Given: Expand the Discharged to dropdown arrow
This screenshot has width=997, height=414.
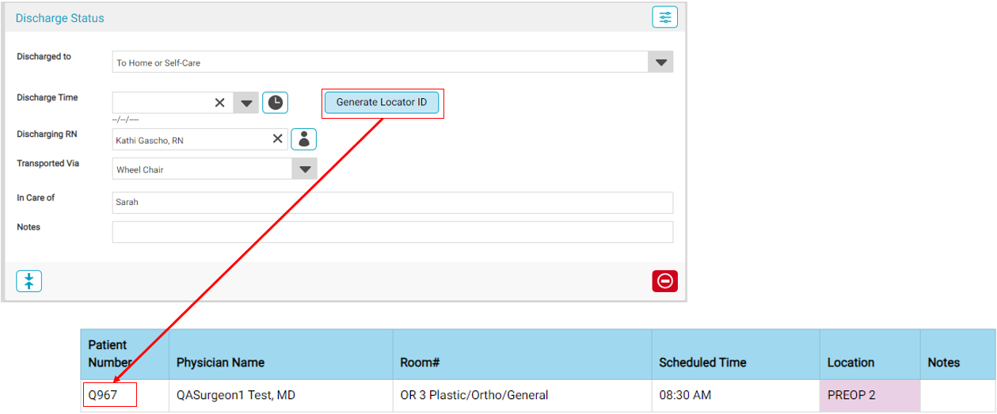Looking at the screenshot, I should tap(660, 63).
